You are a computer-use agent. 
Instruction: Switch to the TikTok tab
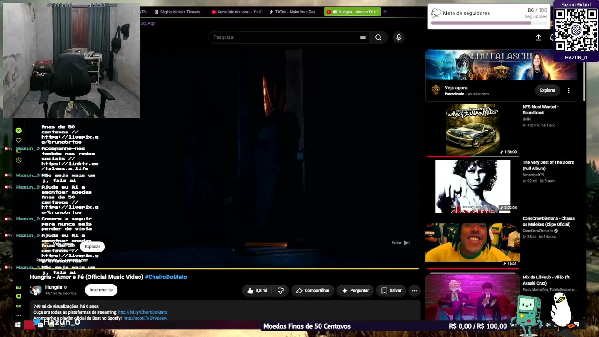point(293,12)
